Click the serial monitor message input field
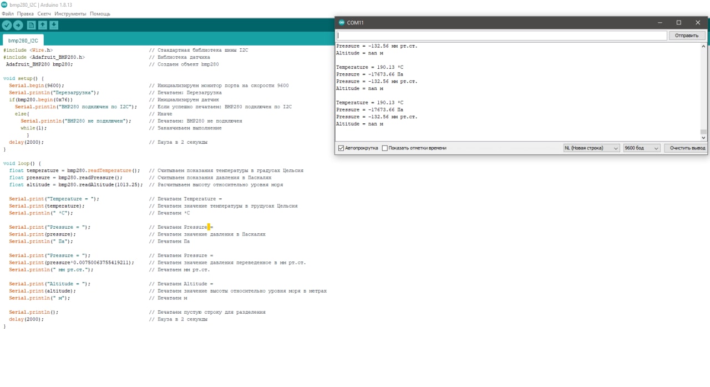Image resolution: width=710 pixels, height=387 pixels. click(501, 36)
